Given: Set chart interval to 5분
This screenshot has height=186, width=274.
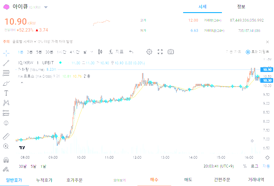Looking at the screenshot, I should point(39,52).
